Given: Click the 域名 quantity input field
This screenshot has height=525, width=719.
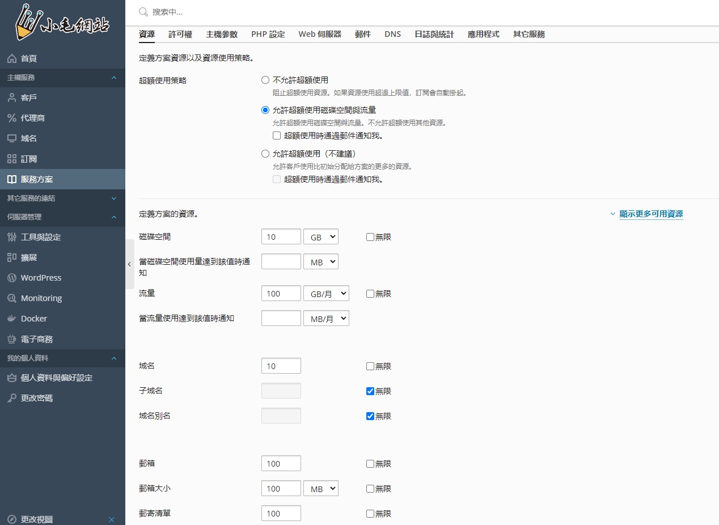Looking at the screenshot, I should (281, 366).
